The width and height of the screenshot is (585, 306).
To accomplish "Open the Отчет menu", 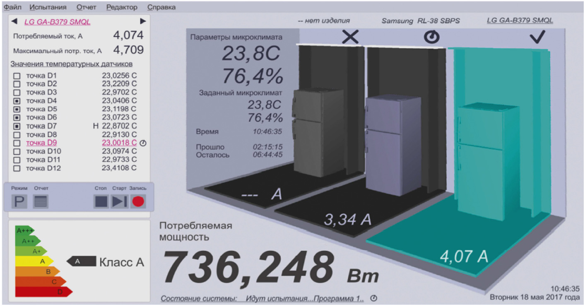I will pos(87,7).
